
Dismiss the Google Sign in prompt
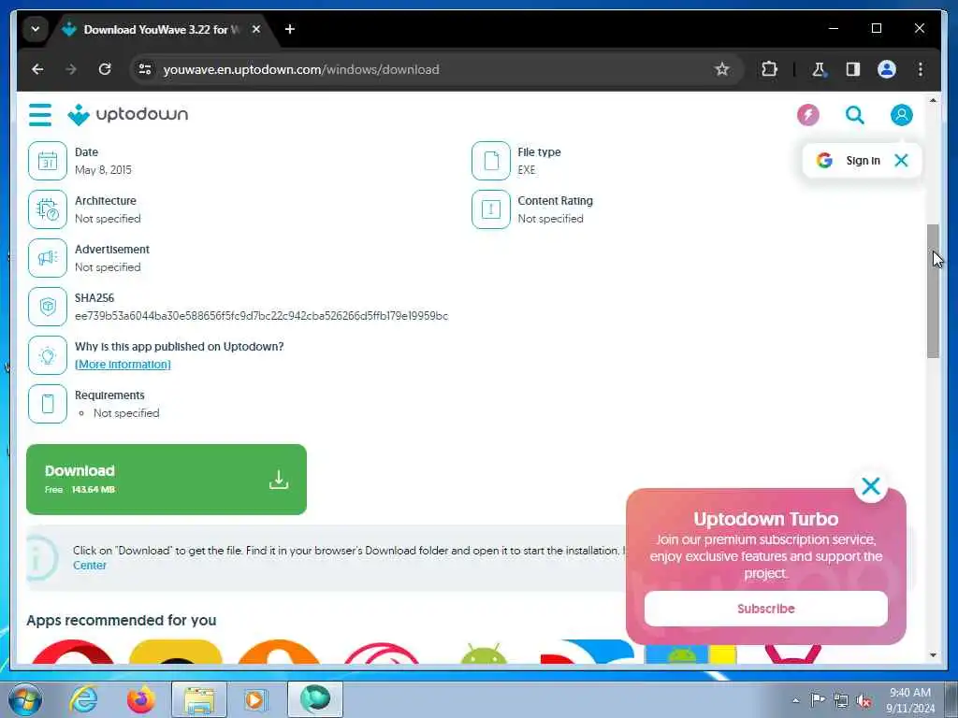click(901, 161)
